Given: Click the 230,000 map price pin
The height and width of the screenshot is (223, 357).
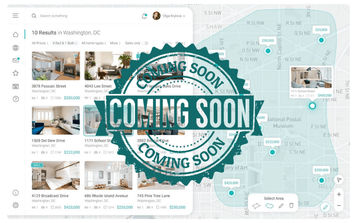Looking at the screenshot, I should tap(268, 41).
